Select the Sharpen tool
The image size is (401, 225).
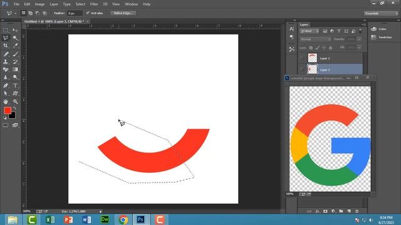6,77
